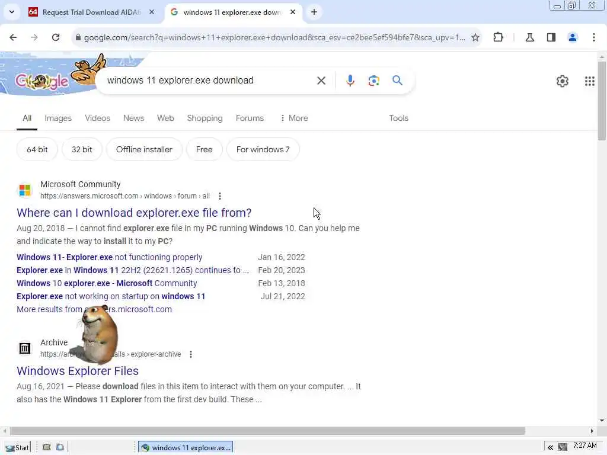The image size is (607, 455).
Task: Select the Offline installer chip
Action: (x=144, y=149)
